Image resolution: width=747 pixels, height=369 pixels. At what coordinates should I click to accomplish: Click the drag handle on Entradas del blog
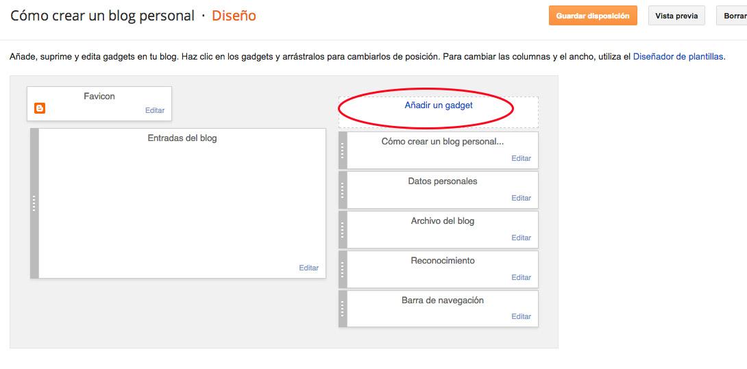(34, 203)
